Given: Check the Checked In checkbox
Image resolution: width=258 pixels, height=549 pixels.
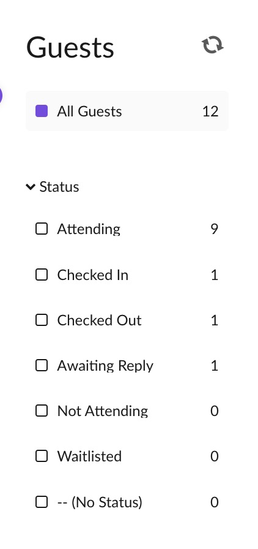Looking at the screenshot, I should pos(42,275).
